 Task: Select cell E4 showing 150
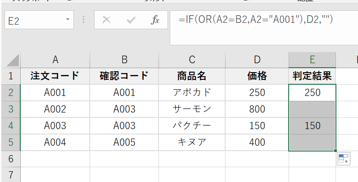tap(312, 126)
